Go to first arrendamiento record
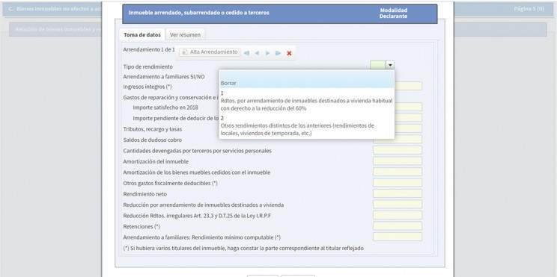The image size is (557, 277). [246, 53]
